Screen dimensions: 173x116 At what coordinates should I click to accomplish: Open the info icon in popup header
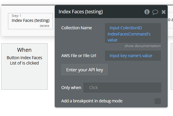(x=147, y=12)
